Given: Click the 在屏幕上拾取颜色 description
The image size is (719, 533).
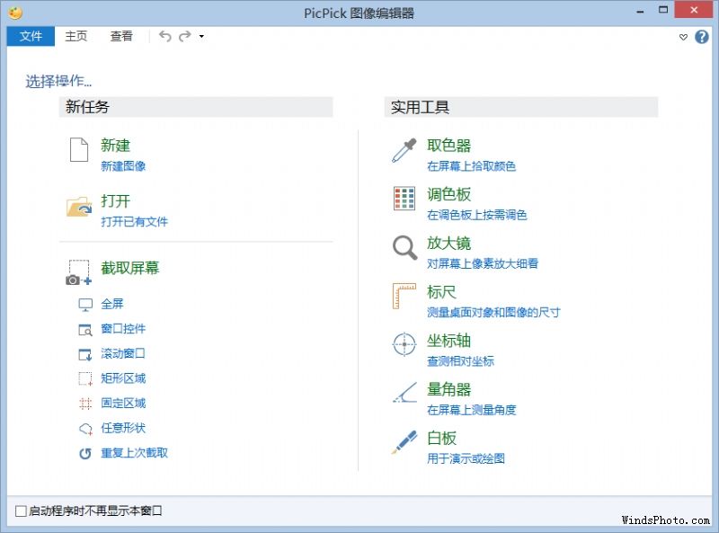Looking at the screenshot, I should point(471,166).
